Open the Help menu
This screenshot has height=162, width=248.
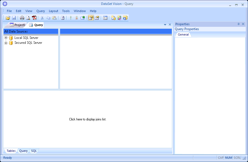click(93, 11)
